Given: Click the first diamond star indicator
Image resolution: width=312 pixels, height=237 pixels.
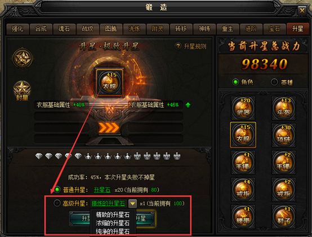Looking at the screenshot, I should click(39, 156).
